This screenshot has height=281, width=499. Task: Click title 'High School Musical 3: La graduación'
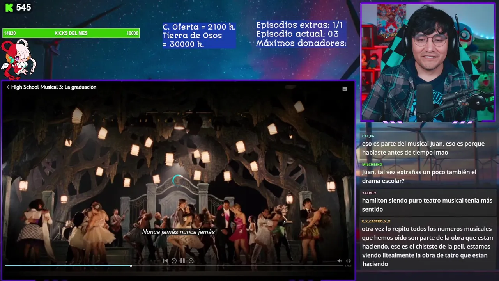(54, 87)
